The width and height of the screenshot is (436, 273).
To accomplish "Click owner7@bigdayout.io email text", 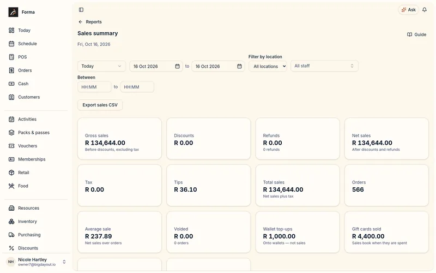I will pos(37,265).
